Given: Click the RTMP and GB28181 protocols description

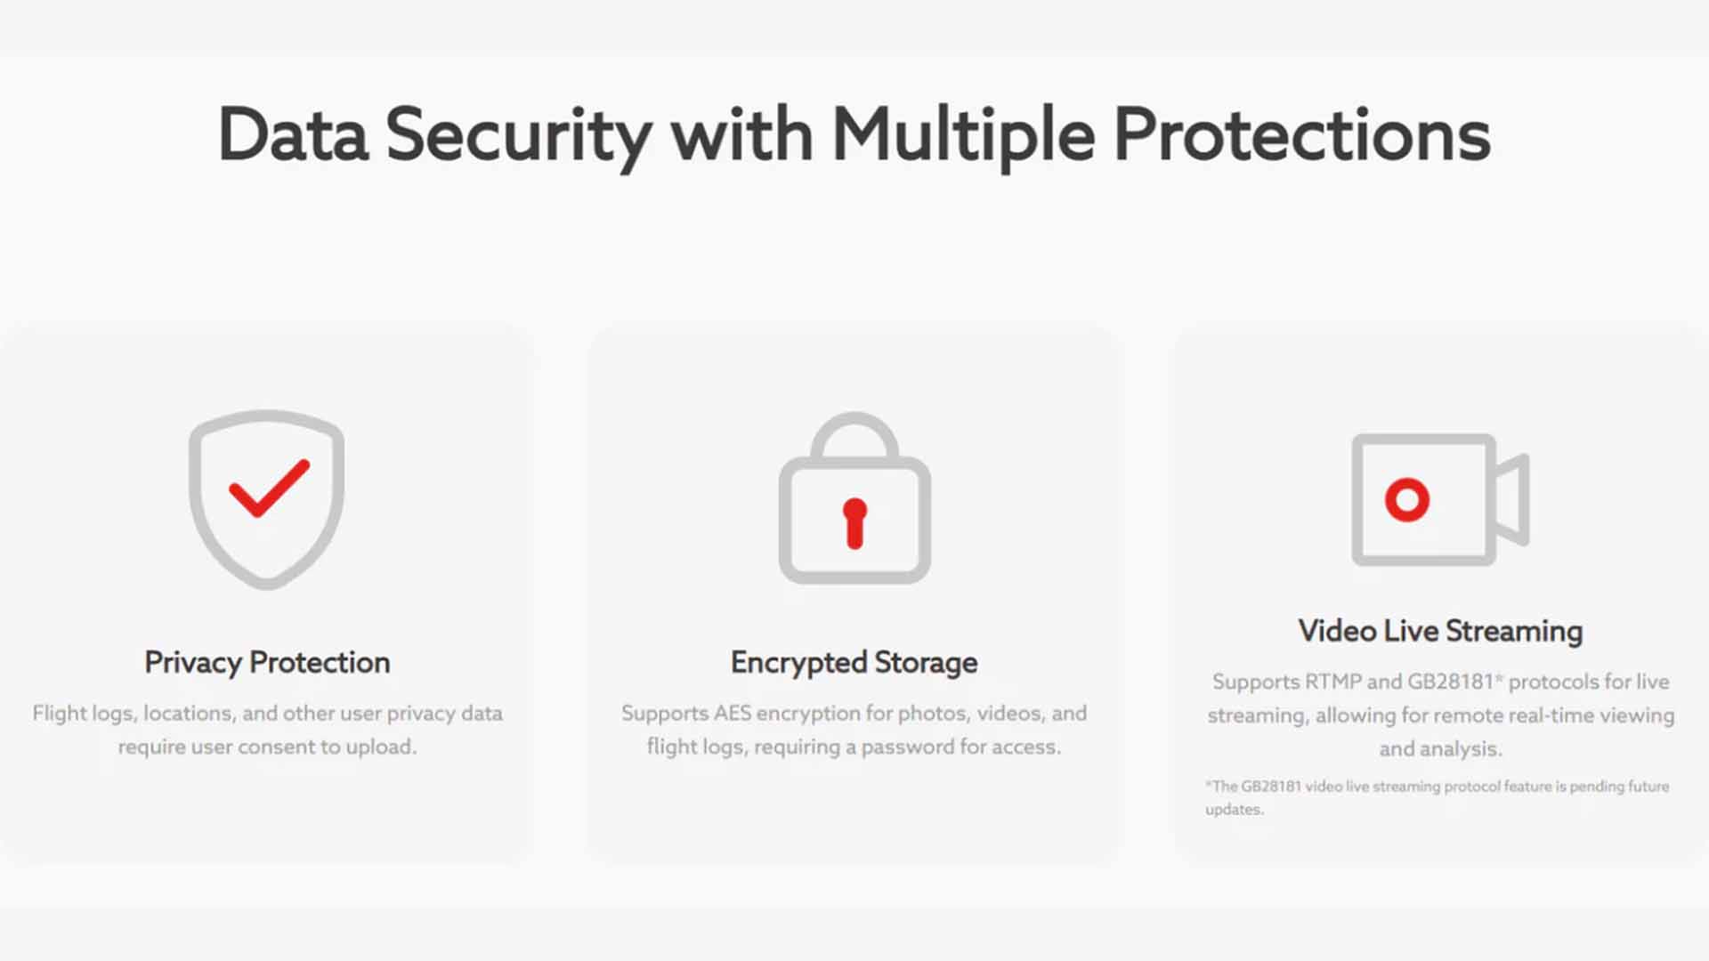Looking at the screenshot, I should click(x=1440, y=715).
